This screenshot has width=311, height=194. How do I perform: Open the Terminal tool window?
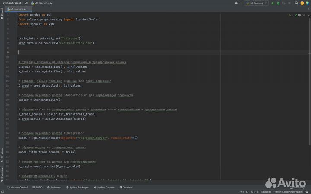tap(126, 187)
